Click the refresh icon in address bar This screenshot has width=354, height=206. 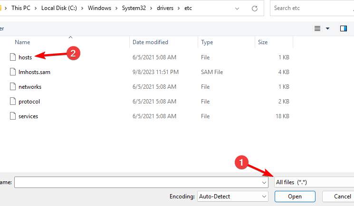[x=255, y=8]
